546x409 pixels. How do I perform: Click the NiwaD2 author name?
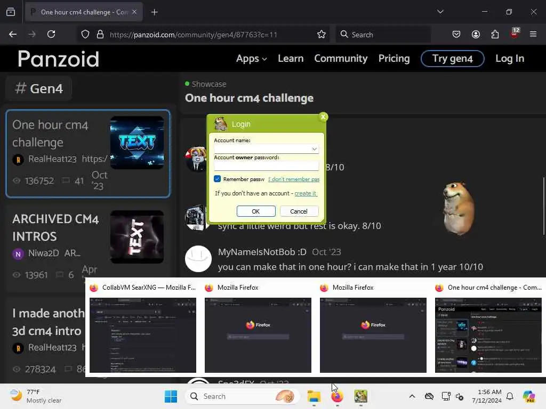(44, 253)
